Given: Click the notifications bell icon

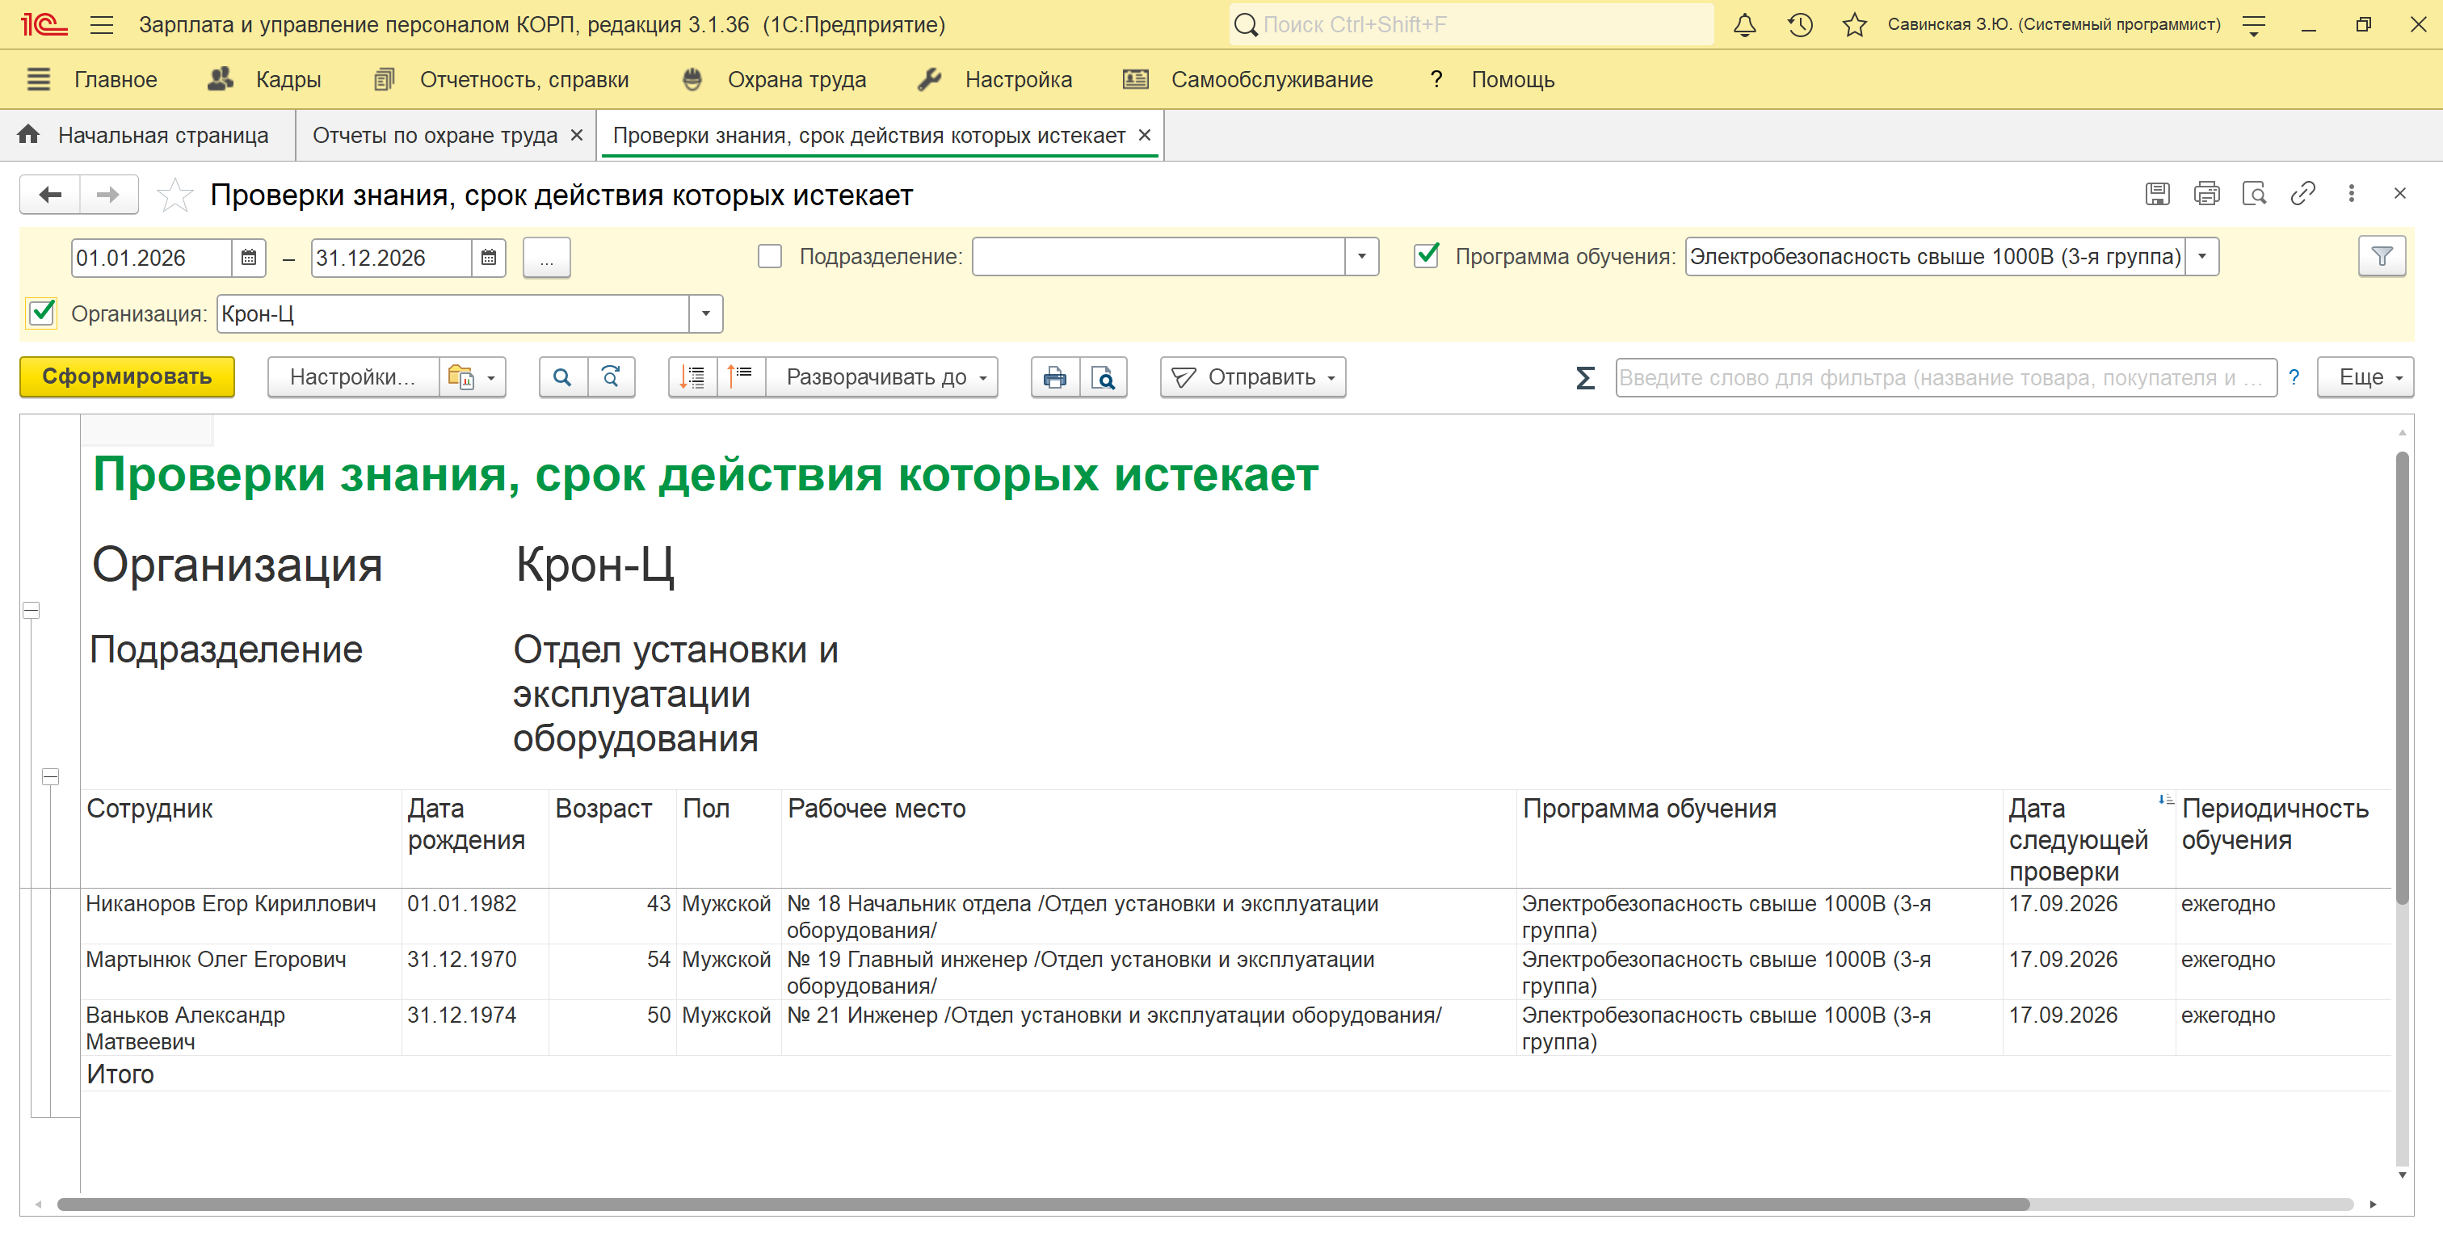Looking at the screenshot, I should coord(1744,26).
